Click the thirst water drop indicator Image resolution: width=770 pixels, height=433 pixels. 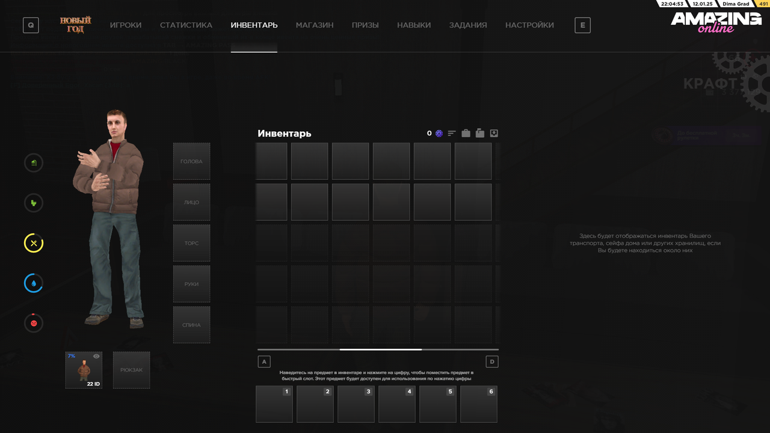tap(34, 283)
